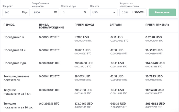
Task: Click the Вычислить calculate button
Action: [162, 12]
